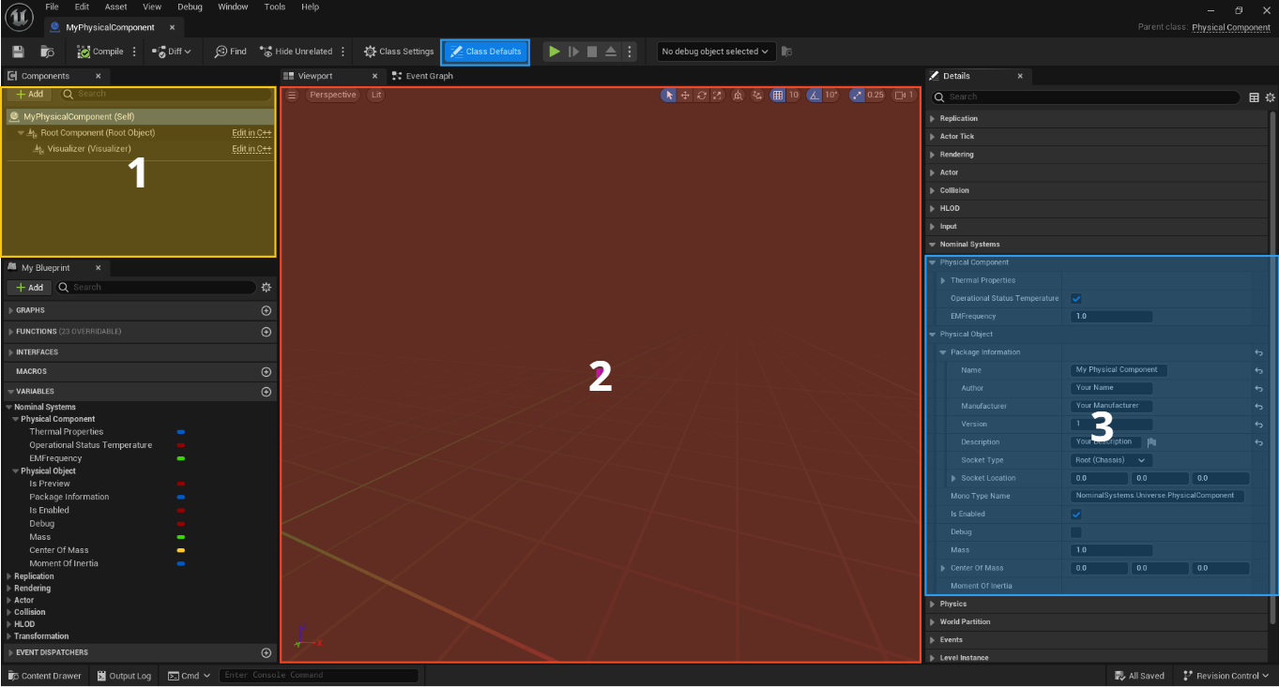Toggle surface snapping icon in viewport
The height and width of the screenshot is (687, 1279).
point(757,95)
